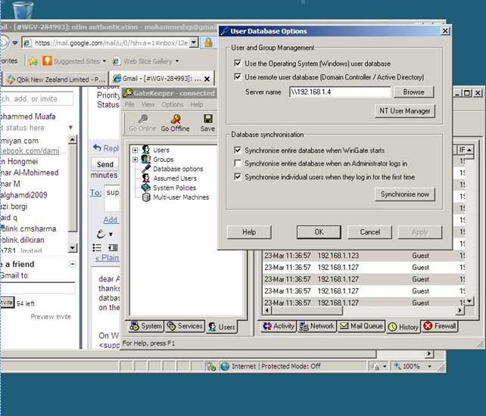Image resolution: width=486 pixels, height=416 pixels.
Task: Open NT User Manager
Action: point(405,111)
